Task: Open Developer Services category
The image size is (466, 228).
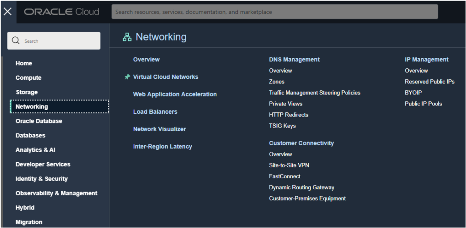Action: (43, 164)
